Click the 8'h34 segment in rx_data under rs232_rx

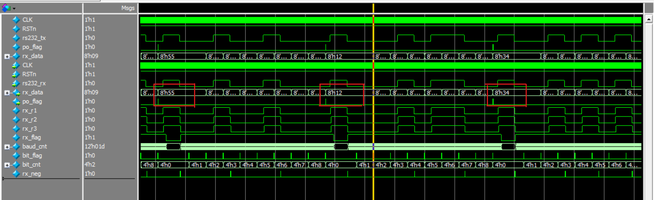516,93
